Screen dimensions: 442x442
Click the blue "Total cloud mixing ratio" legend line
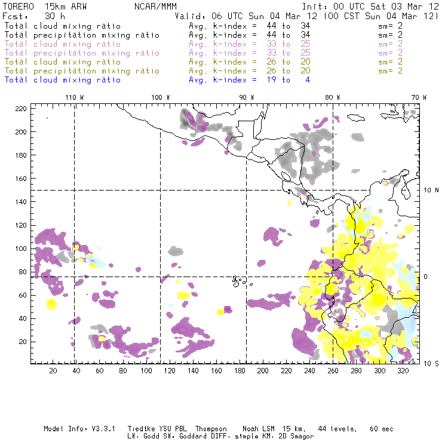click(x=63, y=80)
